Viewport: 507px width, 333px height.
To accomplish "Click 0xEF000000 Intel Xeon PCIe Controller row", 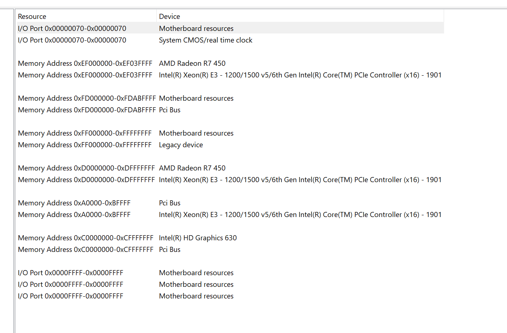I will [85, 75].
